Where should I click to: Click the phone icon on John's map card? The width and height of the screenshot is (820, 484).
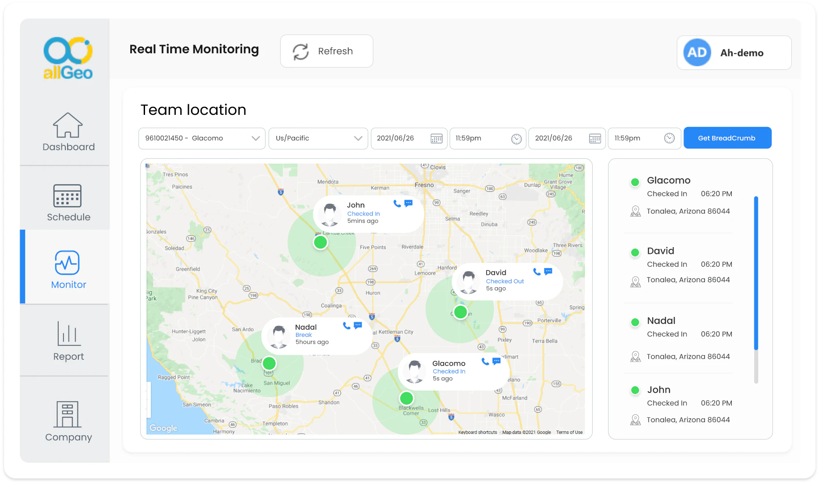click(397, 204)
